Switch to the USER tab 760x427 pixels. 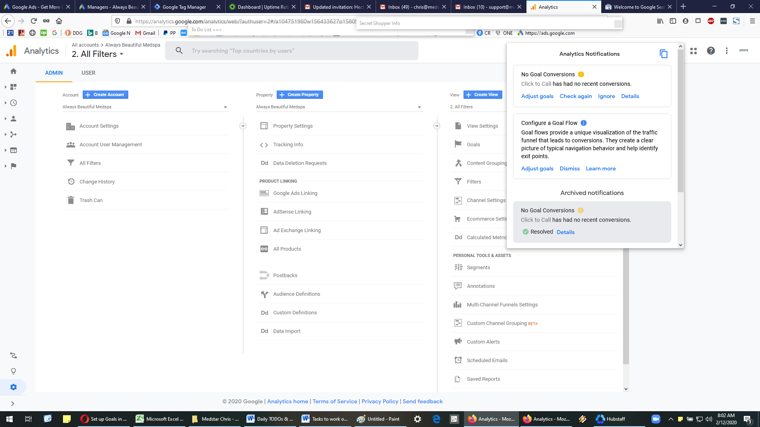(88, 73)
